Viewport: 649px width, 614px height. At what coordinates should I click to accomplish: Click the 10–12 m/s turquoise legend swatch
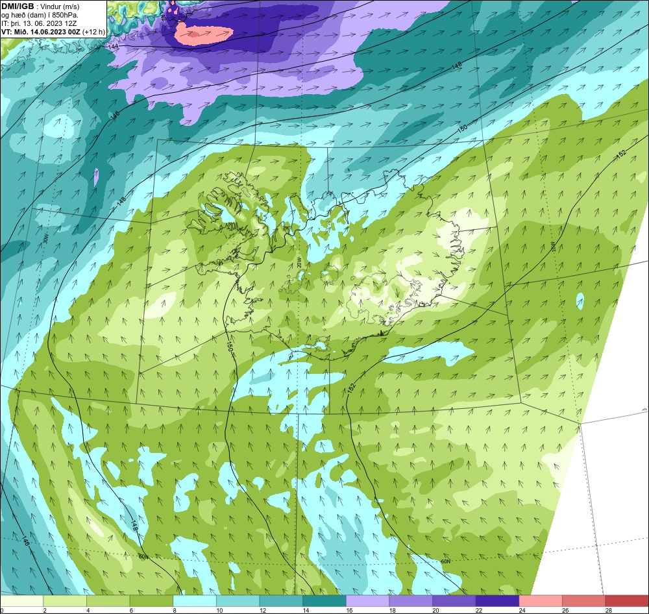pos(238,601)
